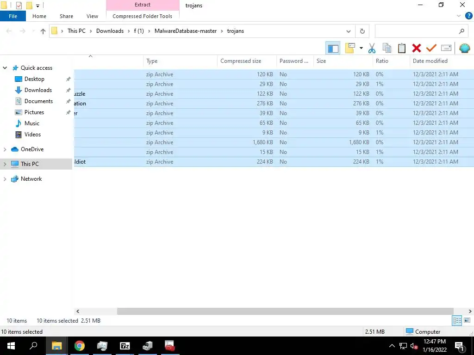Go back with the back arrow
Image resolution: width=474 pixels, height=355 pixels.
pos(9,31)
